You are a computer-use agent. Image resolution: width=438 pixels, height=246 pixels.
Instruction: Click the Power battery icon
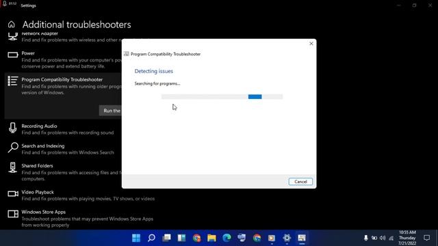point(12,55)
